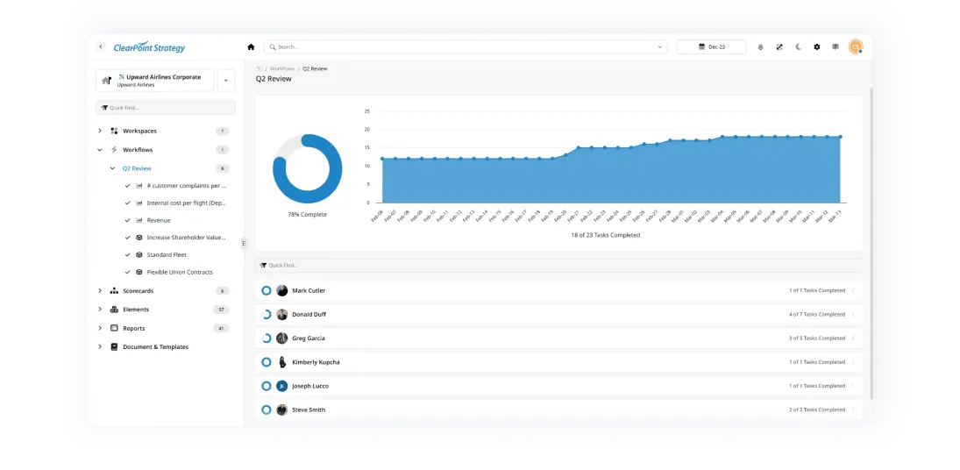Expand Mark Cutler row chevron
This screenshot has width=960, height=470.
(853, 291)
